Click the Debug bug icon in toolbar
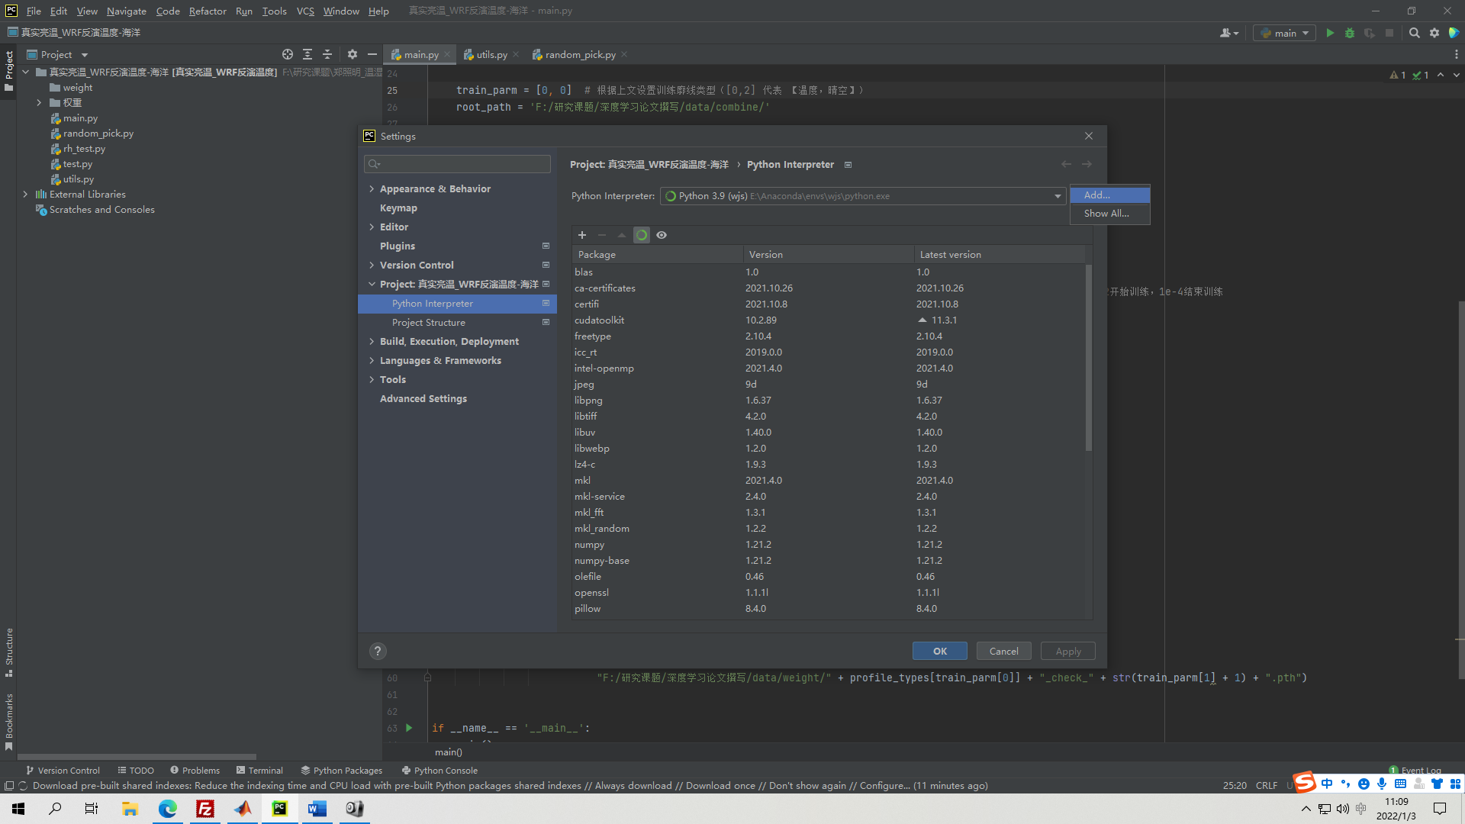Screen dimensions: 1465x824 pyautogui.click(x=1350, y=33)
